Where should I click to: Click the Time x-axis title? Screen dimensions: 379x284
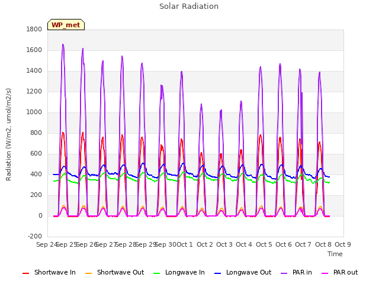(335, 254)
